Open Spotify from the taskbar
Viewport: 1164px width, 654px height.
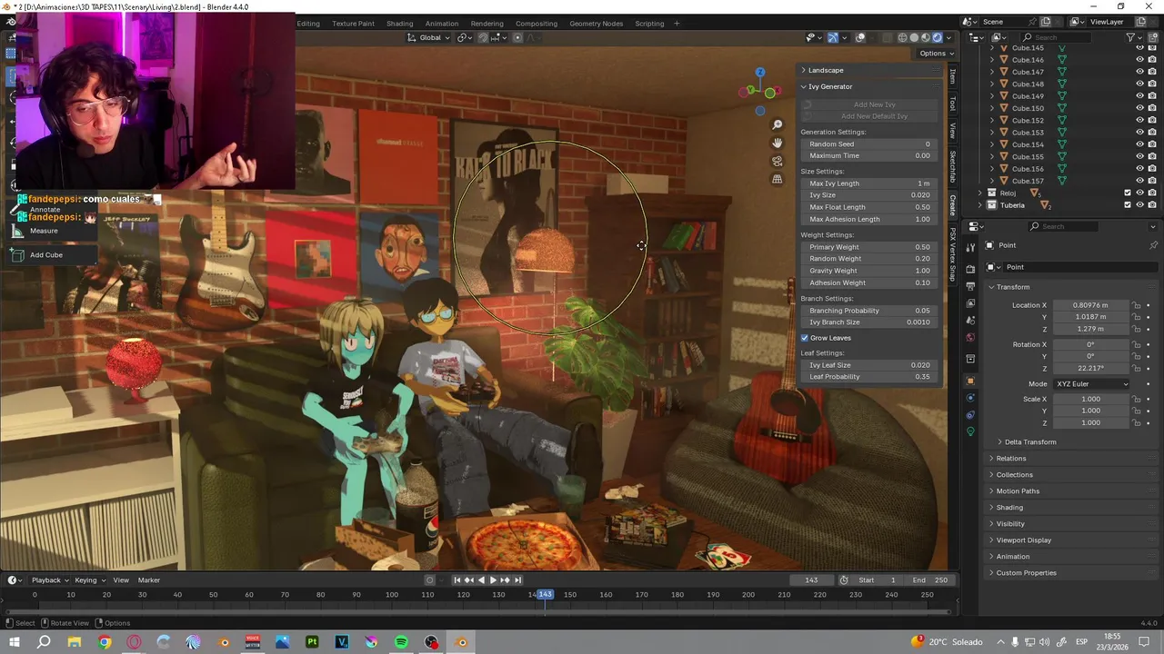tap(401, 642)
